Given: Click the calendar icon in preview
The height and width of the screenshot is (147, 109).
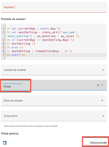Looking at the screenshot, I should pyautogui.click(x=5, y=143).
